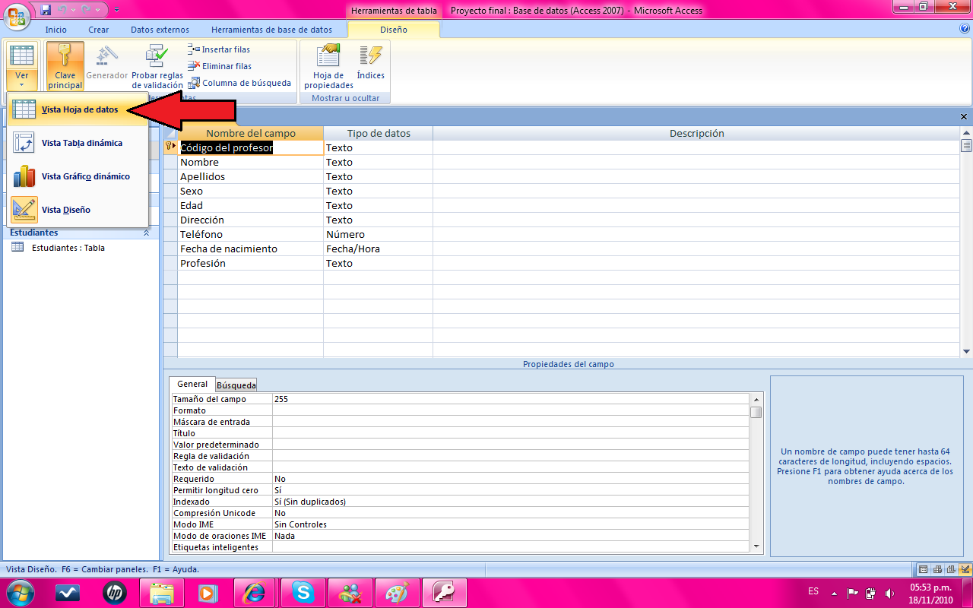Click the Nombre del campo column header

[x=250, y=133]
